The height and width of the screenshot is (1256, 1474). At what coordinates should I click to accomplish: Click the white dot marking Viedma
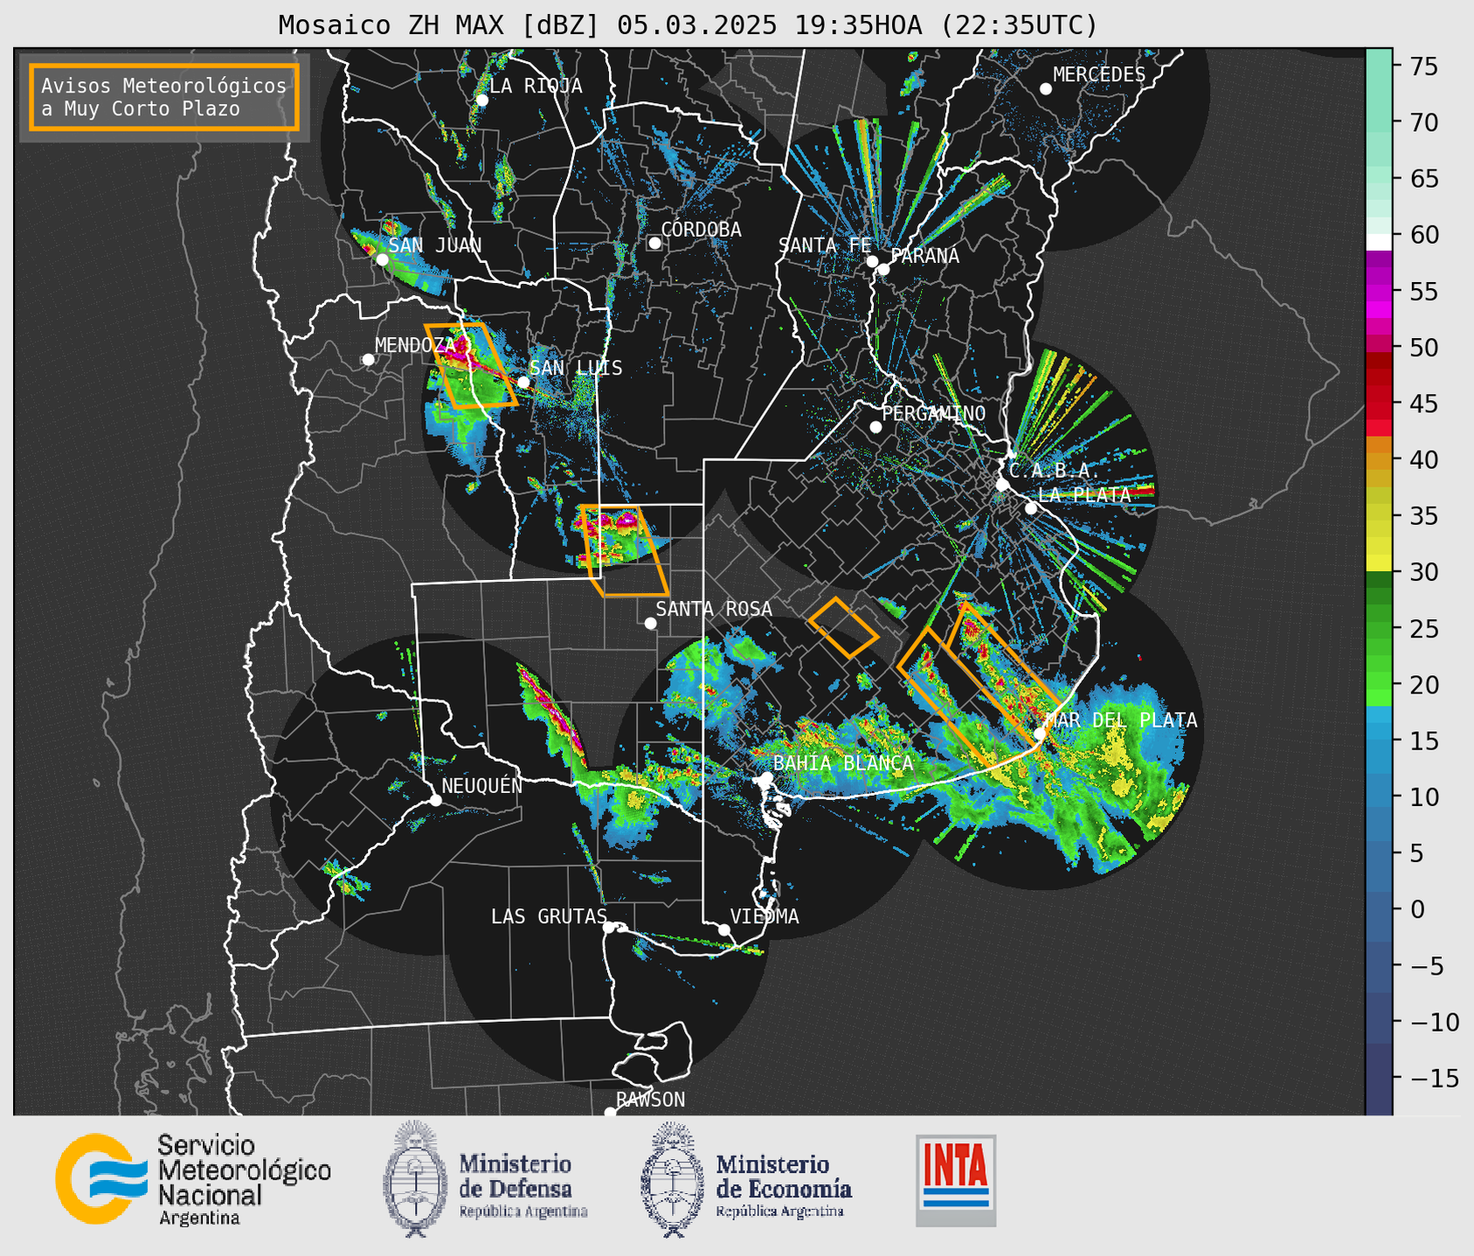pos(724,929)
